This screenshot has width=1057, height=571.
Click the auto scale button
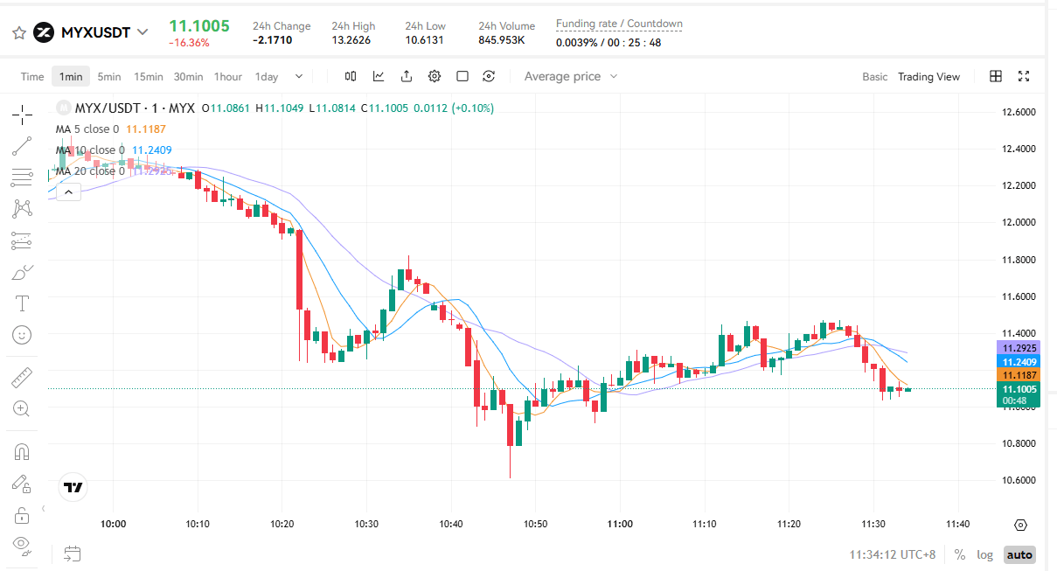pos(1019,554)
